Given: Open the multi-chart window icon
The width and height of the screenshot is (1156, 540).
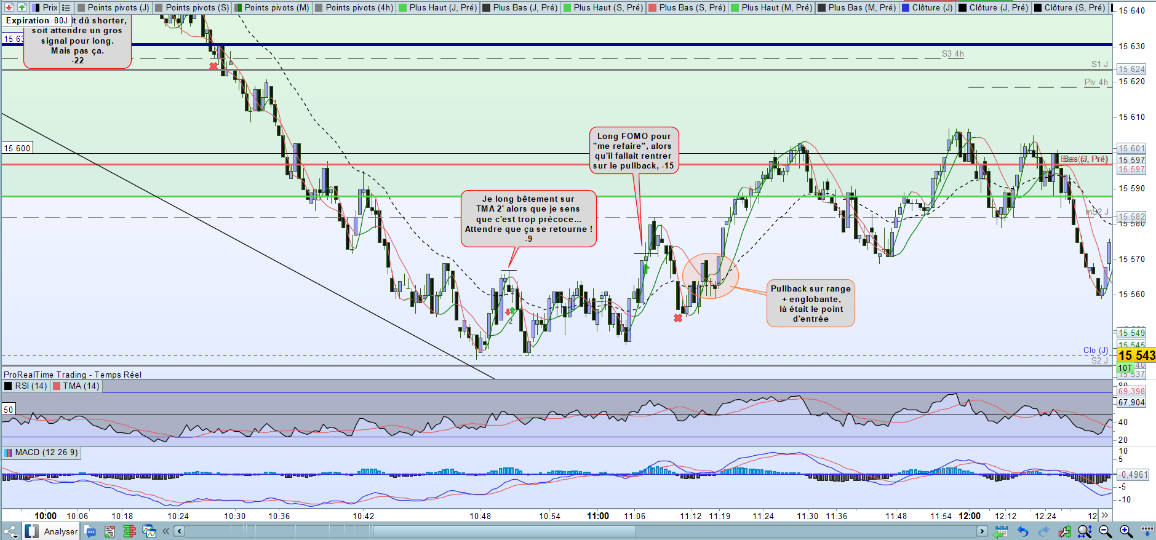Looking at the screenshot, I should coord(149,531).
